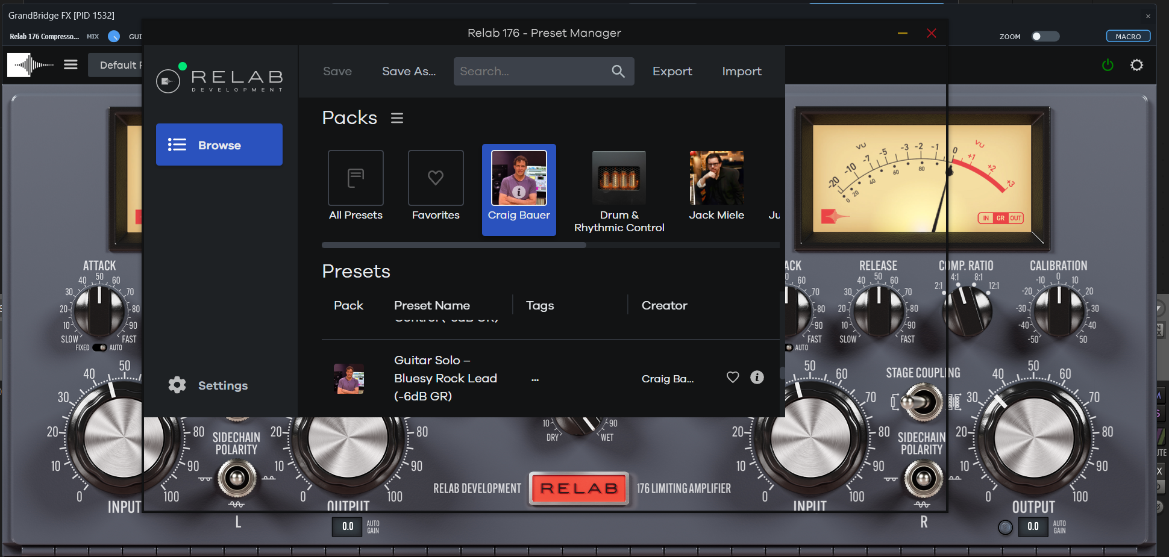Click the left channel output 0.0 value box
1169x557 pixels.
click(x=348, y=527)
